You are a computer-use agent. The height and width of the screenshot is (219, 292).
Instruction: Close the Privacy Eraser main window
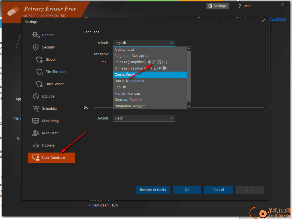(x=283, y=5)
